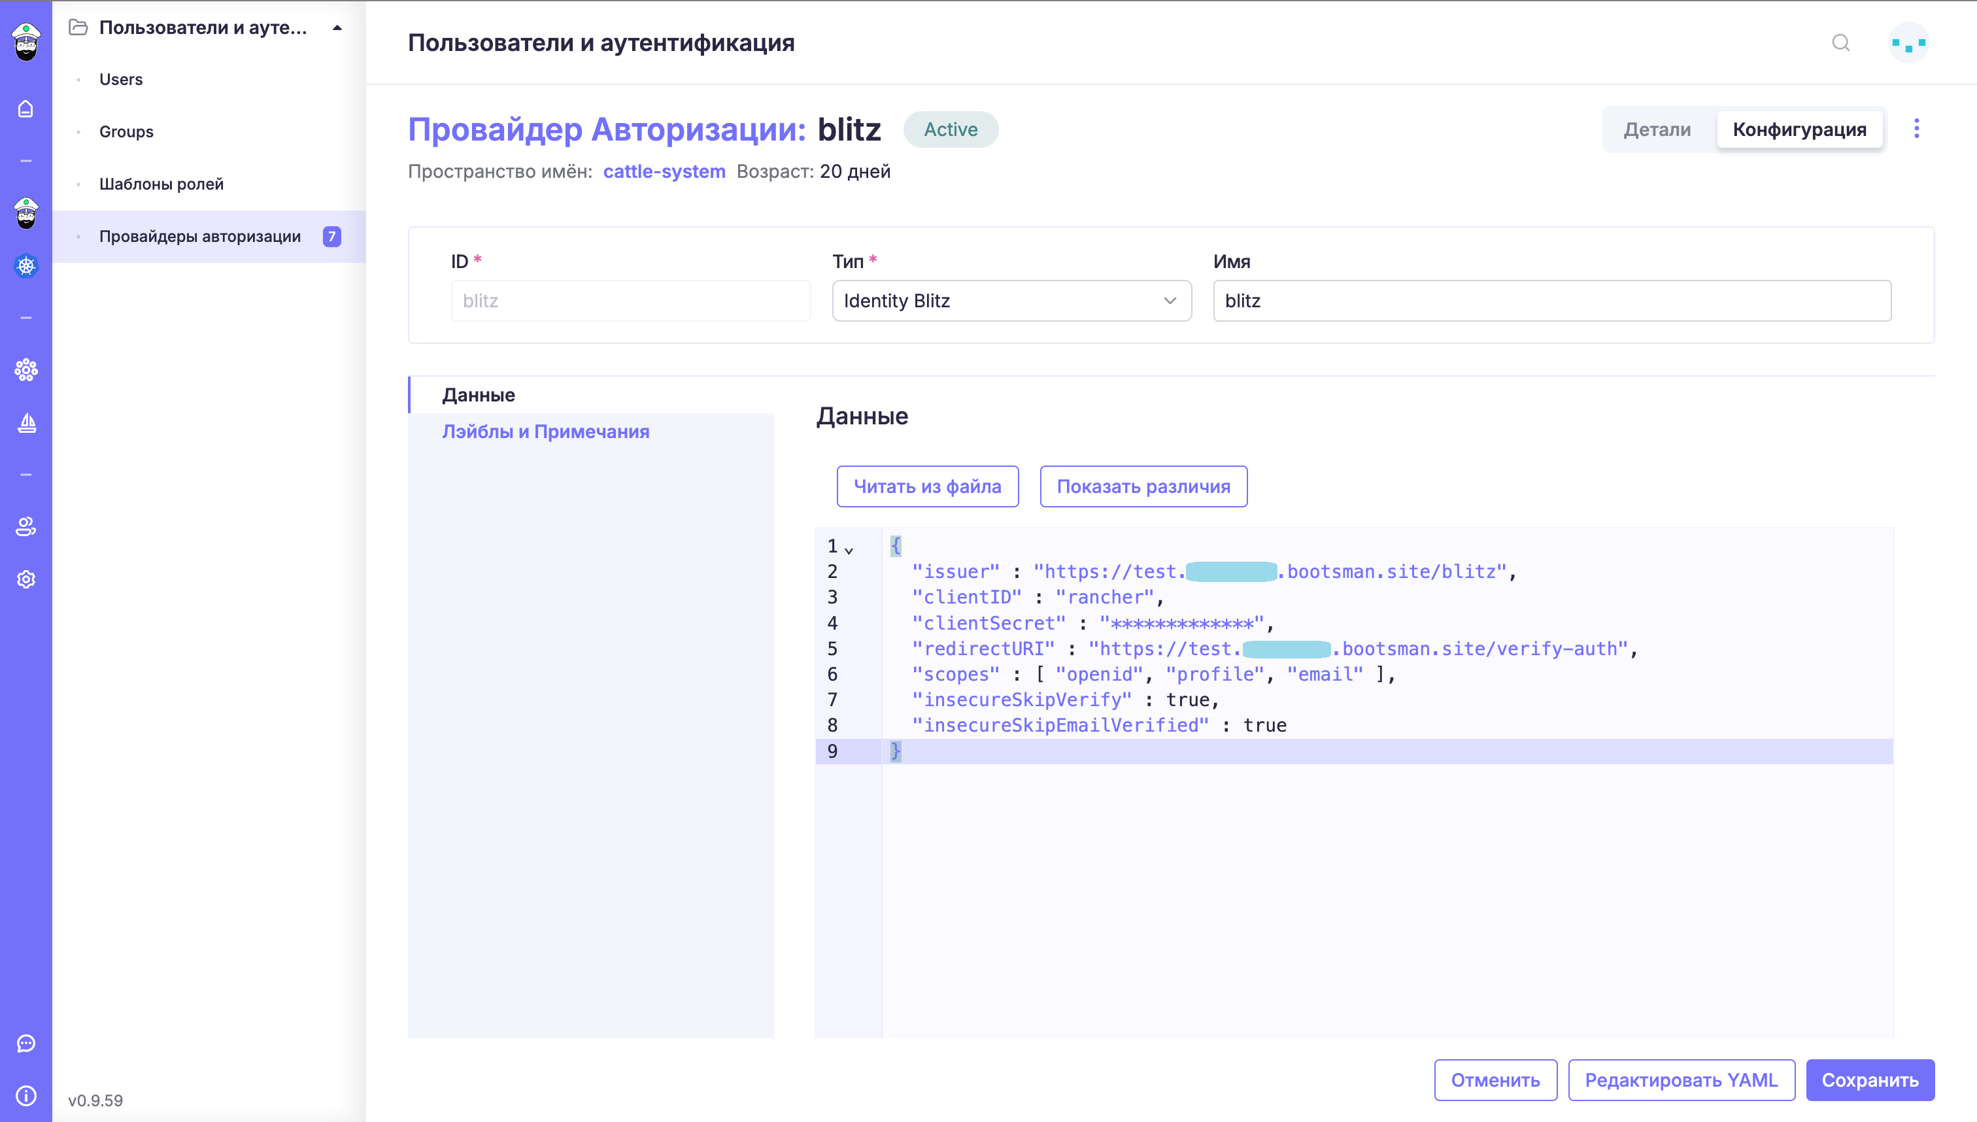Image resolution: width=1977 pixels, height=1122 pixels.
Task: Open the settings gear in sidebar
Action: (x=25, y=579)
